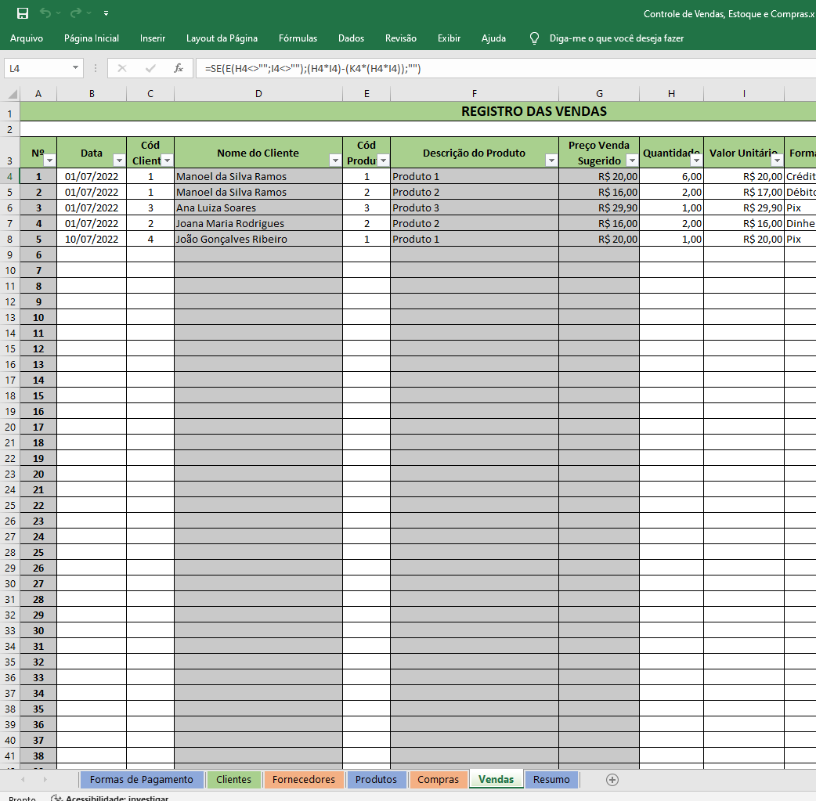Click the Cancel X icon in formula bar

tap(122, 68)
